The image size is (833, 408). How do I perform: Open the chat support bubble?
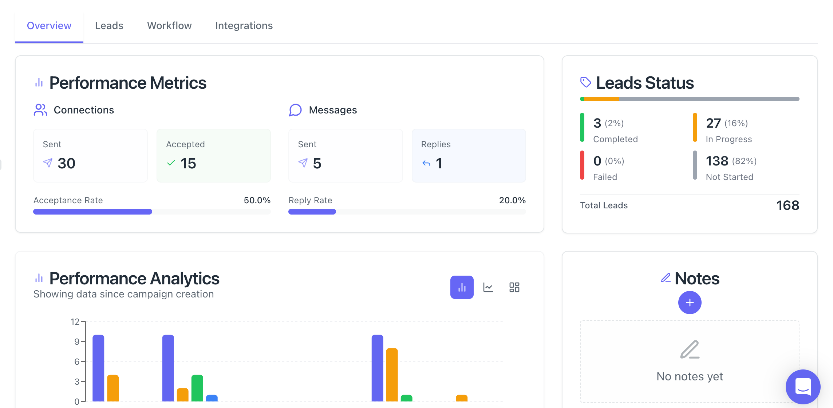pos(803,387)
